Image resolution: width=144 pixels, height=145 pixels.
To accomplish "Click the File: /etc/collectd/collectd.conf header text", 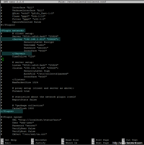I will (82, 2).
